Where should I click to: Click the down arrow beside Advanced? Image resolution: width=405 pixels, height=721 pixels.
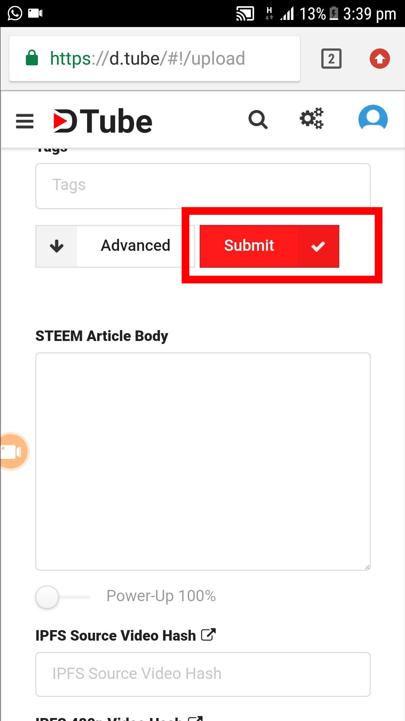[x=57, y=246]
